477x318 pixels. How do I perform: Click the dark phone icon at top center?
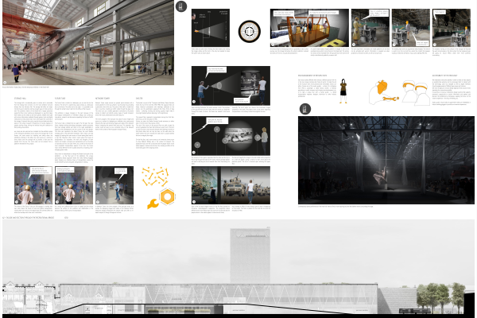click(182, 7)
